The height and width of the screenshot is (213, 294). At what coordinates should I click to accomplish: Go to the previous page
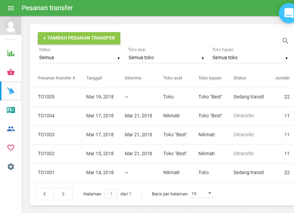click(x=44, y=194)
